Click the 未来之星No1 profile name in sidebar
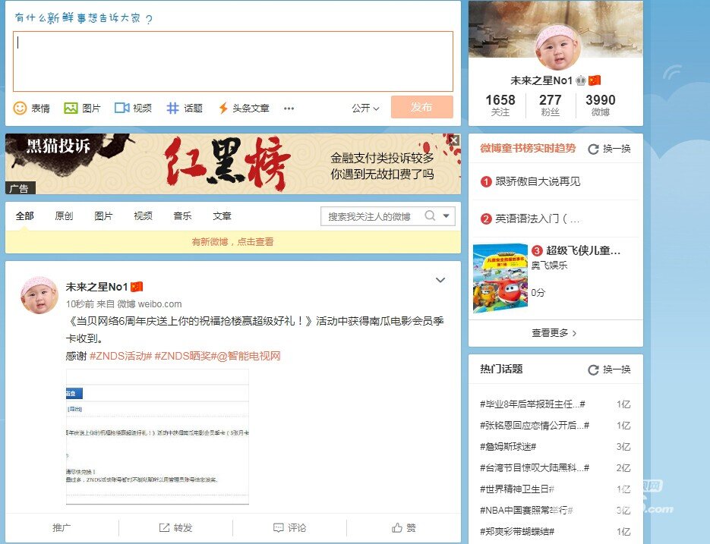The width and height of the screenshot is (710, 544). 541,80
